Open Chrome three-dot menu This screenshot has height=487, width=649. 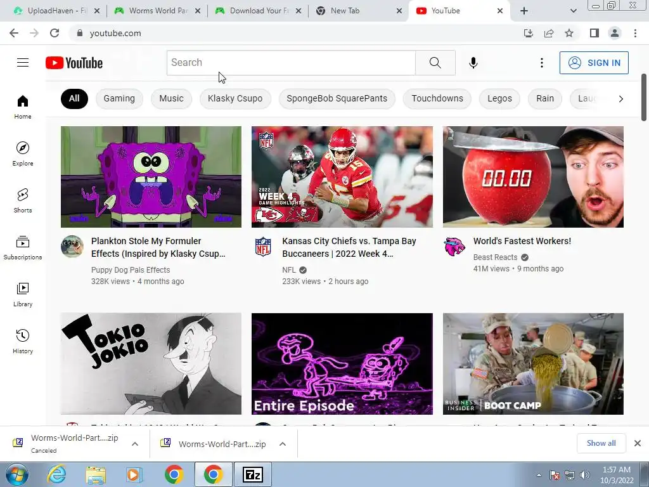click(635, 33)
